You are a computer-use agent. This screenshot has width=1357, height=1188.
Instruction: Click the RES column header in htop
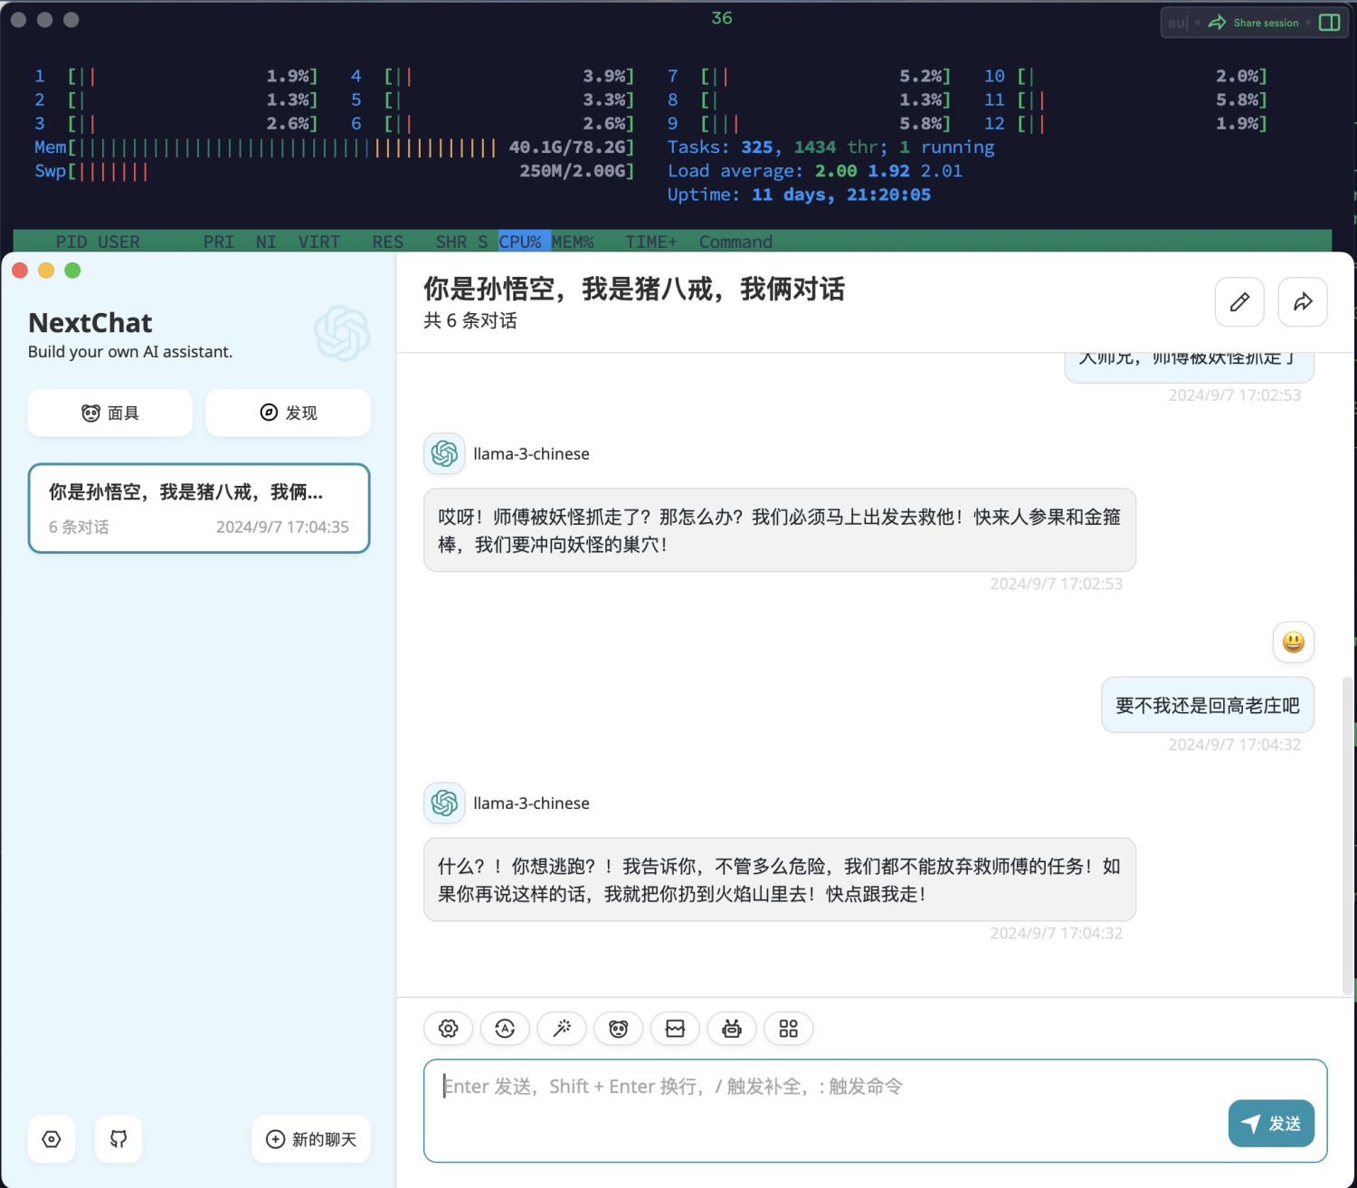[388, 242]
